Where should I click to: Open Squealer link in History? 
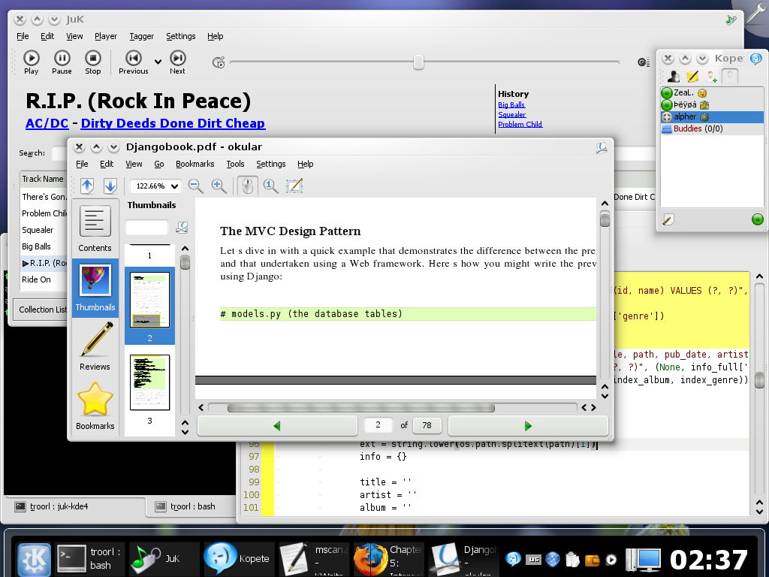tap(512, 114)
